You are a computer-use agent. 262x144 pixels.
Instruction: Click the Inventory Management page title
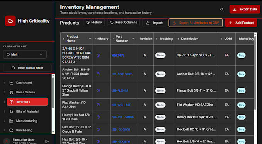89,7
